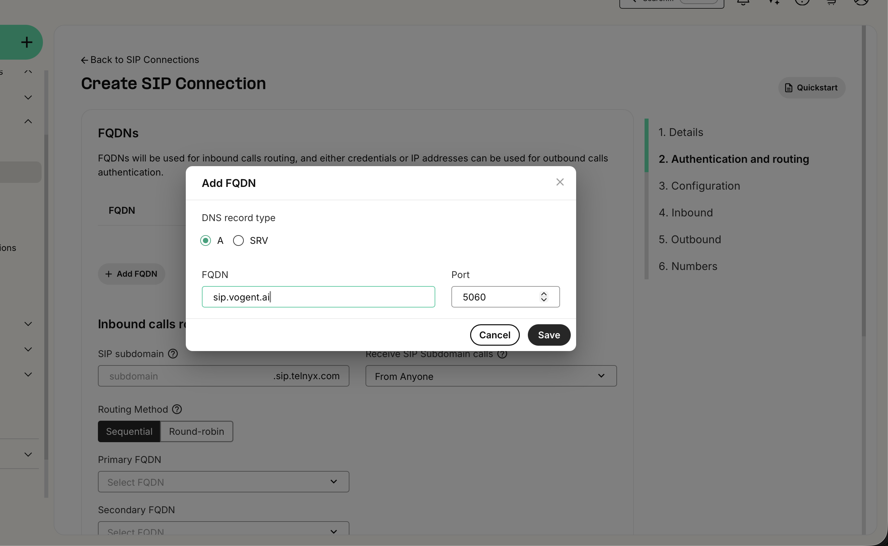Select the SRV DNS record type

click(238, 241)
